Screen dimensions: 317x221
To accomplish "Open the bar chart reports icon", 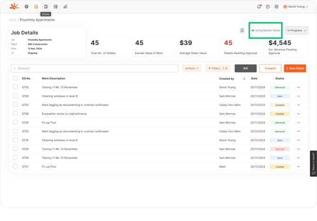I will pyautogui.click(x=65, y=7).
